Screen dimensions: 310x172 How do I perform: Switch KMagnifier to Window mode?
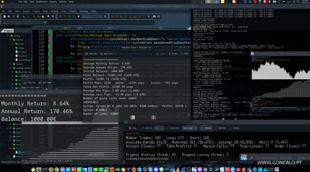click(x=222, y=128)
